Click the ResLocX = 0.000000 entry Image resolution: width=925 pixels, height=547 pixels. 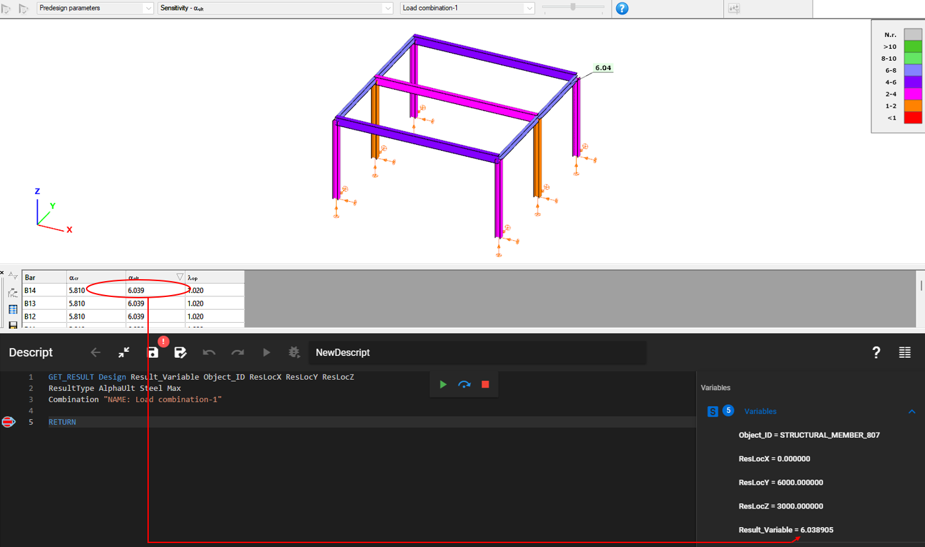774,459
